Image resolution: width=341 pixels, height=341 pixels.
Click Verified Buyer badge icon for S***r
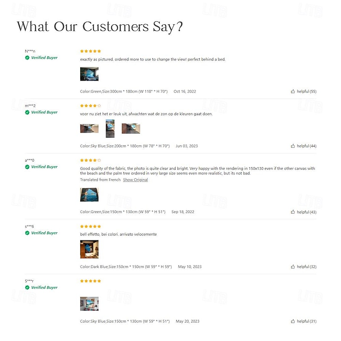pyautogui.click(x=27, y=287)
